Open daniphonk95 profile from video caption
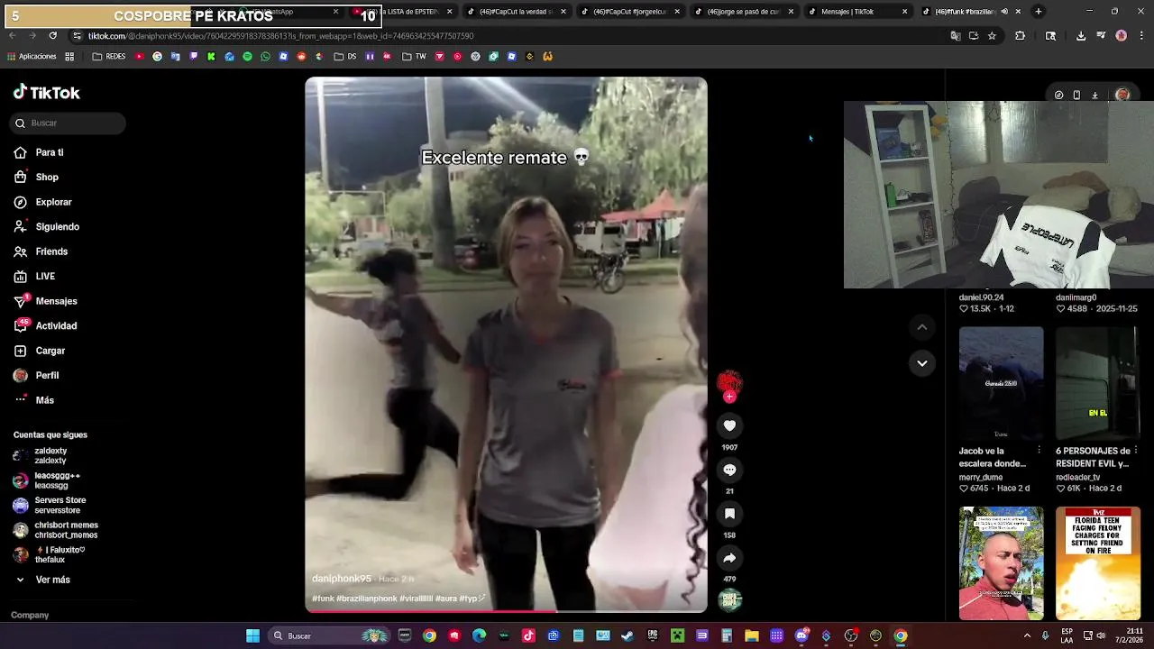 (342, 579)
